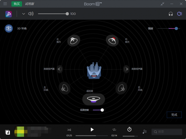Adjust the 强度 intensity slider
The image size is (186, 139).
tap(176, 28)
